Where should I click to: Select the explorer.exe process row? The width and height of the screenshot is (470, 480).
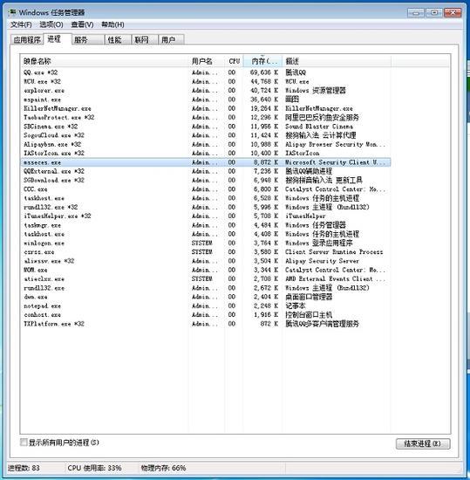pyautogui.click(x=206, y=91)
